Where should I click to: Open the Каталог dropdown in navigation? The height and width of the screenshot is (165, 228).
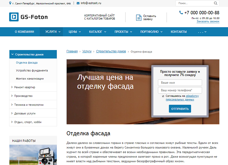(97, 32)
